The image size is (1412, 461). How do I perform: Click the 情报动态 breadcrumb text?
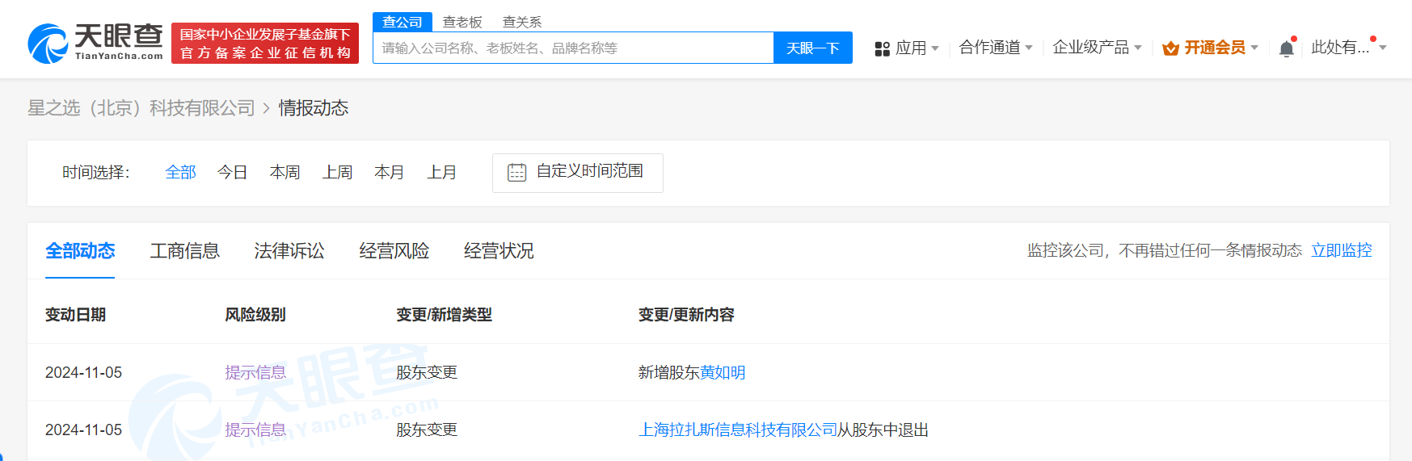[314, 108]
